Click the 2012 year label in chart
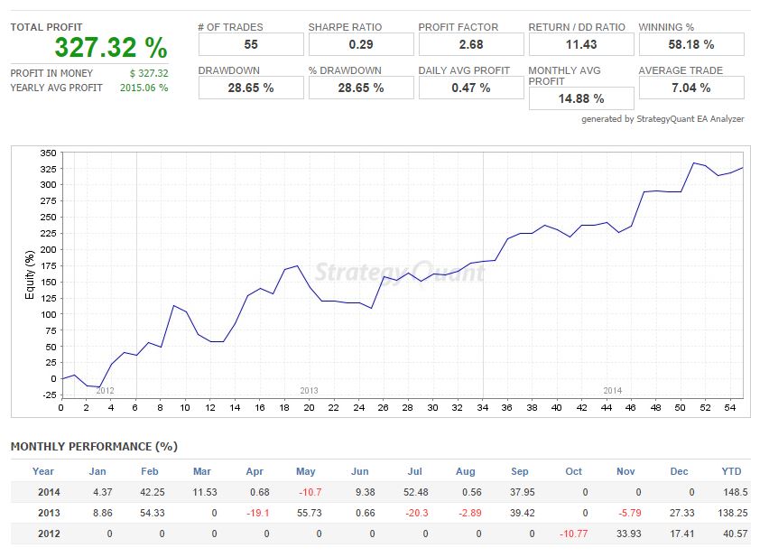 coord(105,391)
